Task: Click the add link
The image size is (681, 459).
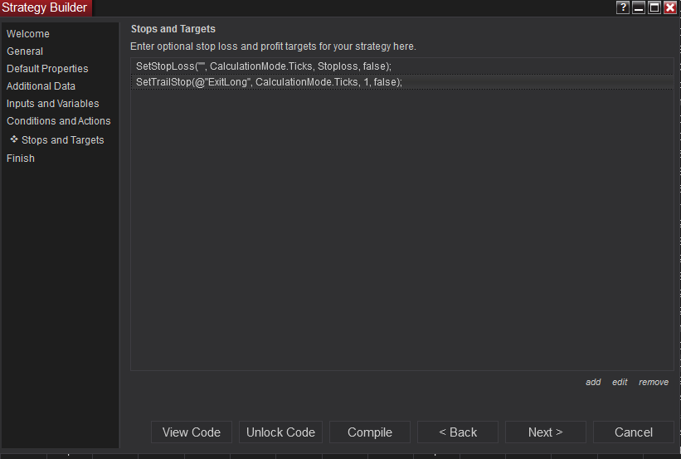Action: [593, 383]
